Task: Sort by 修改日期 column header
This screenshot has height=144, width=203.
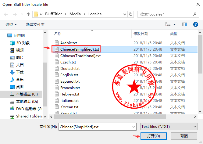Action: coord(141,34)
